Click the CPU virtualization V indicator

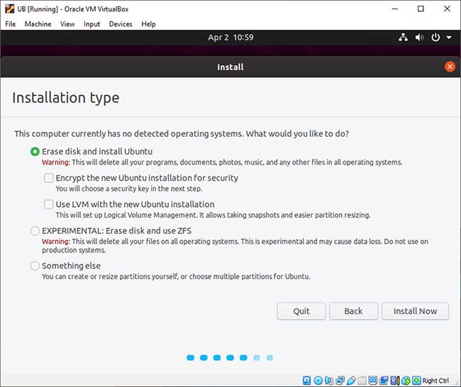click(x=395, y=380)
